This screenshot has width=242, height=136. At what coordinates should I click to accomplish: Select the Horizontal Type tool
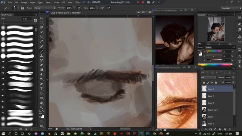[41, 89]
